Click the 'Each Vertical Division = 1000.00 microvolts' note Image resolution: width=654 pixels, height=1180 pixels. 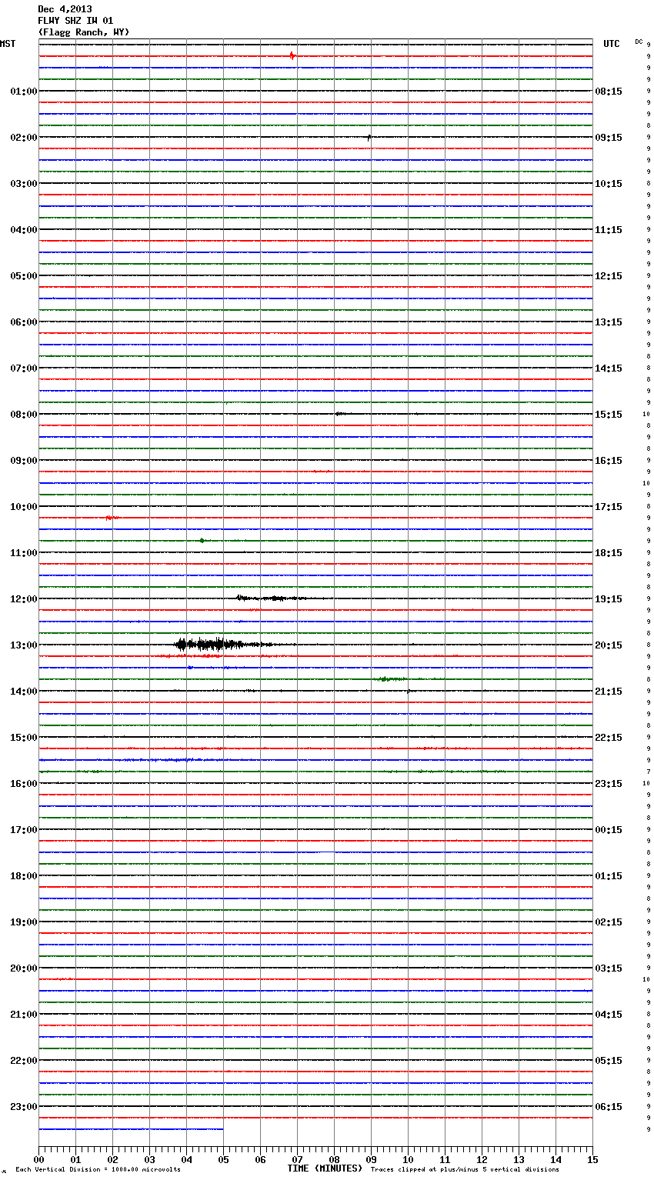tap(98, 1170)
